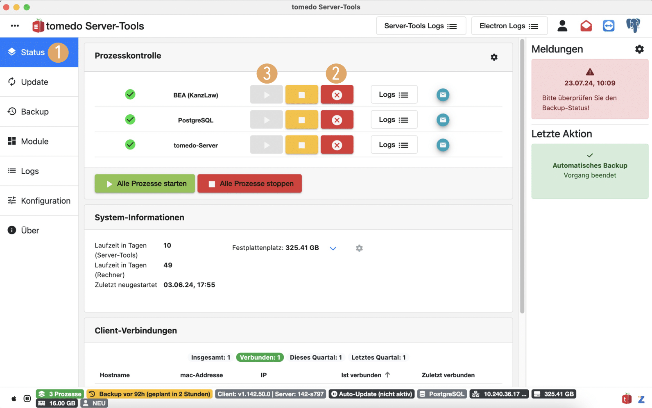Kill the PostgreSQL process
This screenshot has height=408, width=652.
[337, 120]
